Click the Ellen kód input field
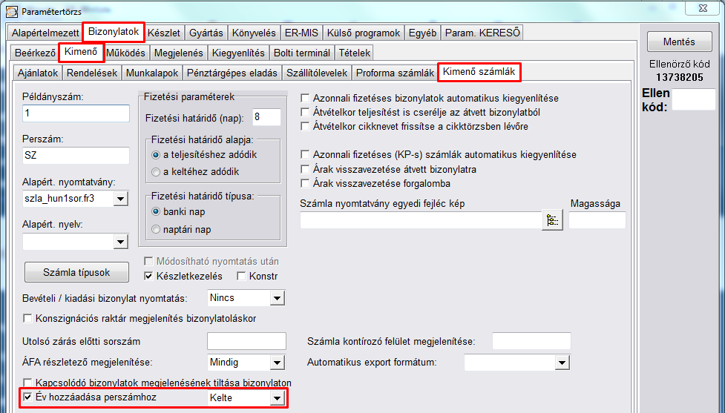 (x=694, y=99)
